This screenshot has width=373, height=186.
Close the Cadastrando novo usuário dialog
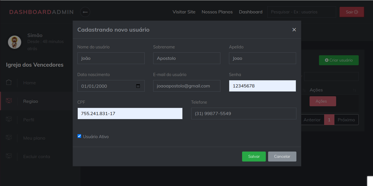point(294,30)
